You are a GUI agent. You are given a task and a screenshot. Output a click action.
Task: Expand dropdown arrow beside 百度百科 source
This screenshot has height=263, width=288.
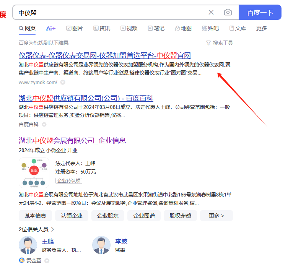point(44,124)
